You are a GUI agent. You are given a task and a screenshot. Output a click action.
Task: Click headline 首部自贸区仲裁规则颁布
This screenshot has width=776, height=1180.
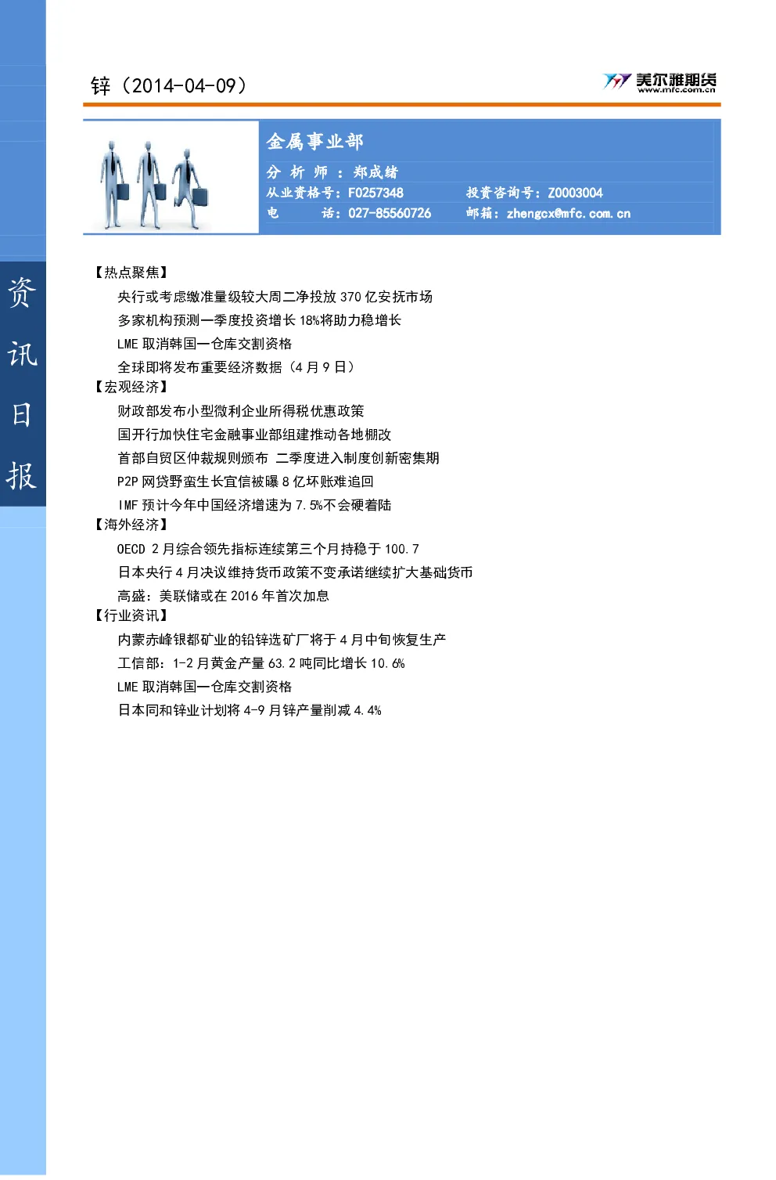click(278, 458)
